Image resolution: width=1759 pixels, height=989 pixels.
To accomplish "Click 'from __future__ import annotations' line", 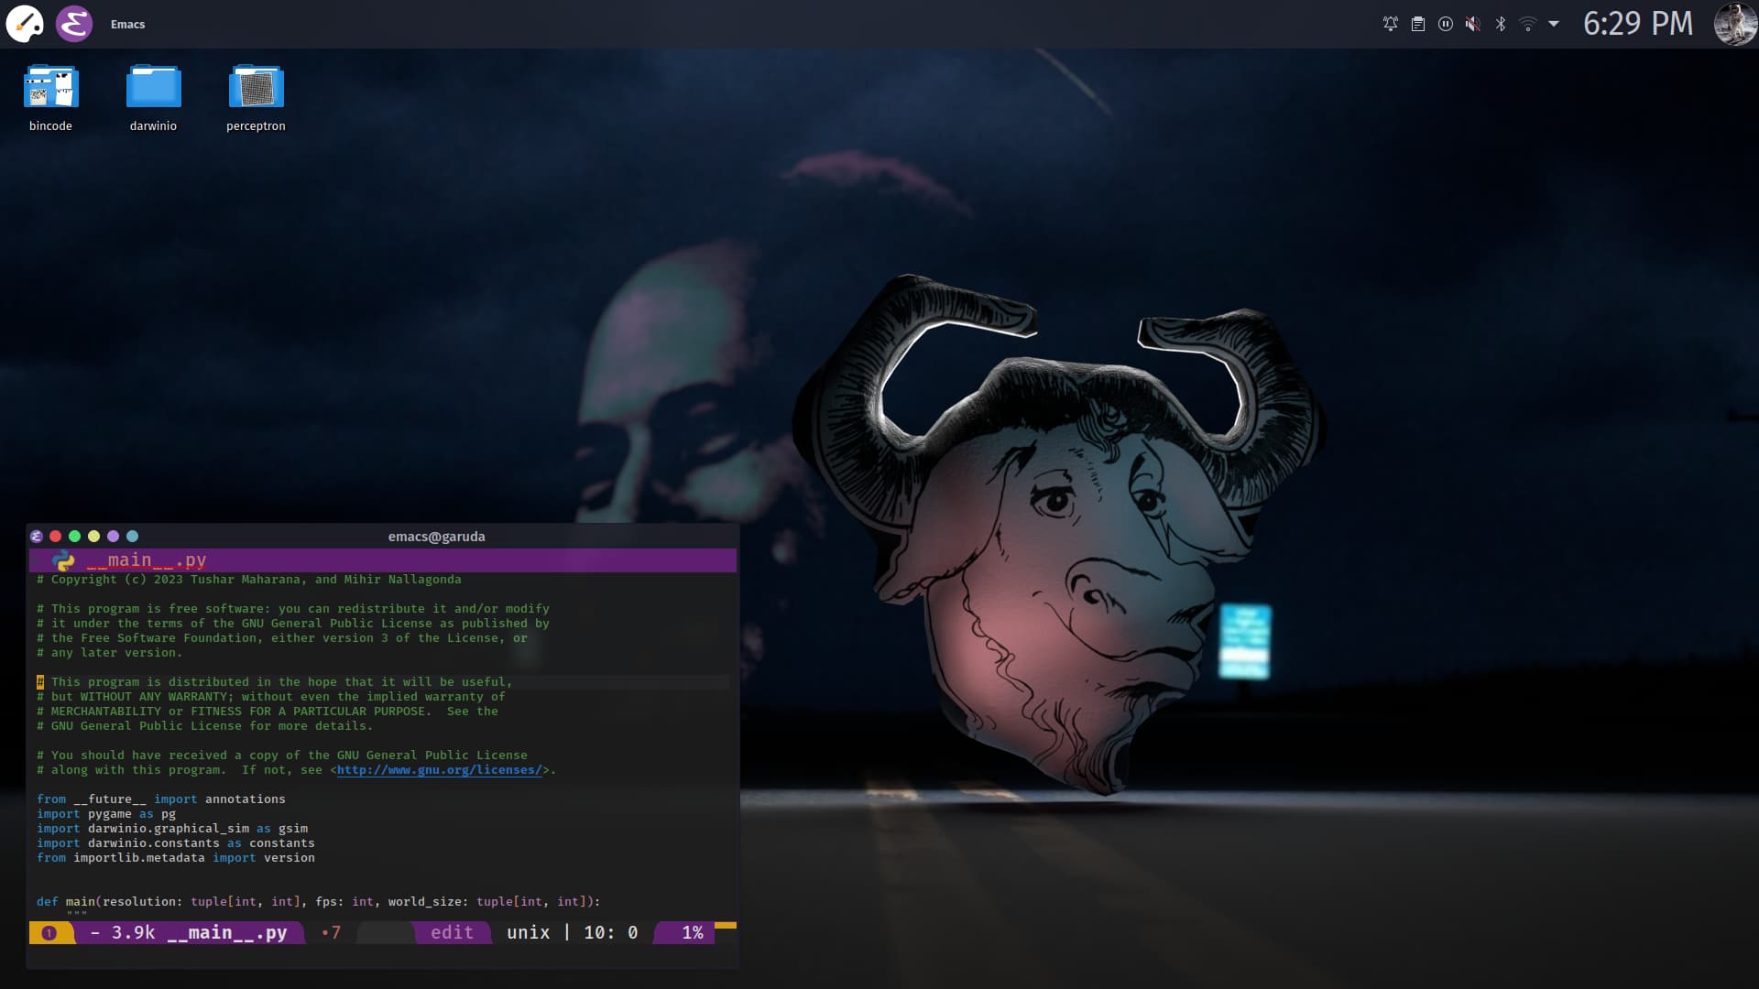I will [x=161, y=799].
